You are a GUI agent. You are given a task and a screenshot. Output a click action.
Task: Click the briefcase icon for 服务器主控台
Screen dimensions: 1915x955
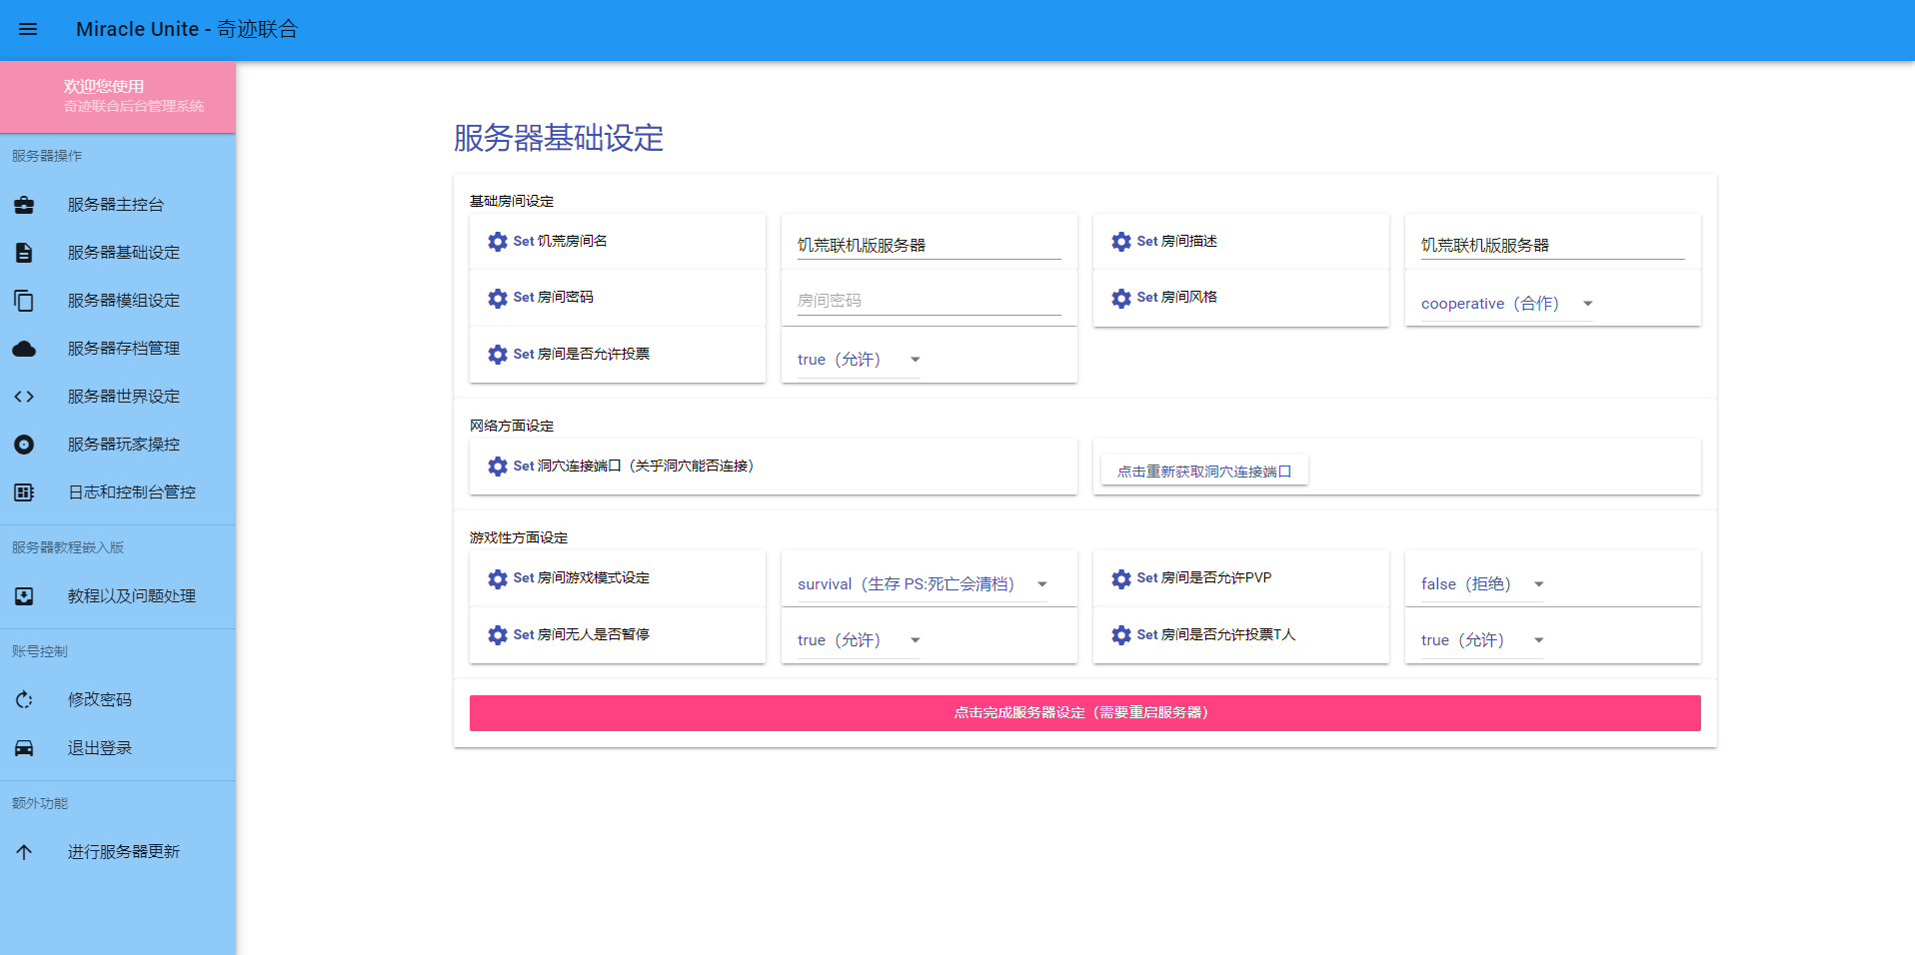pos(24,205)
